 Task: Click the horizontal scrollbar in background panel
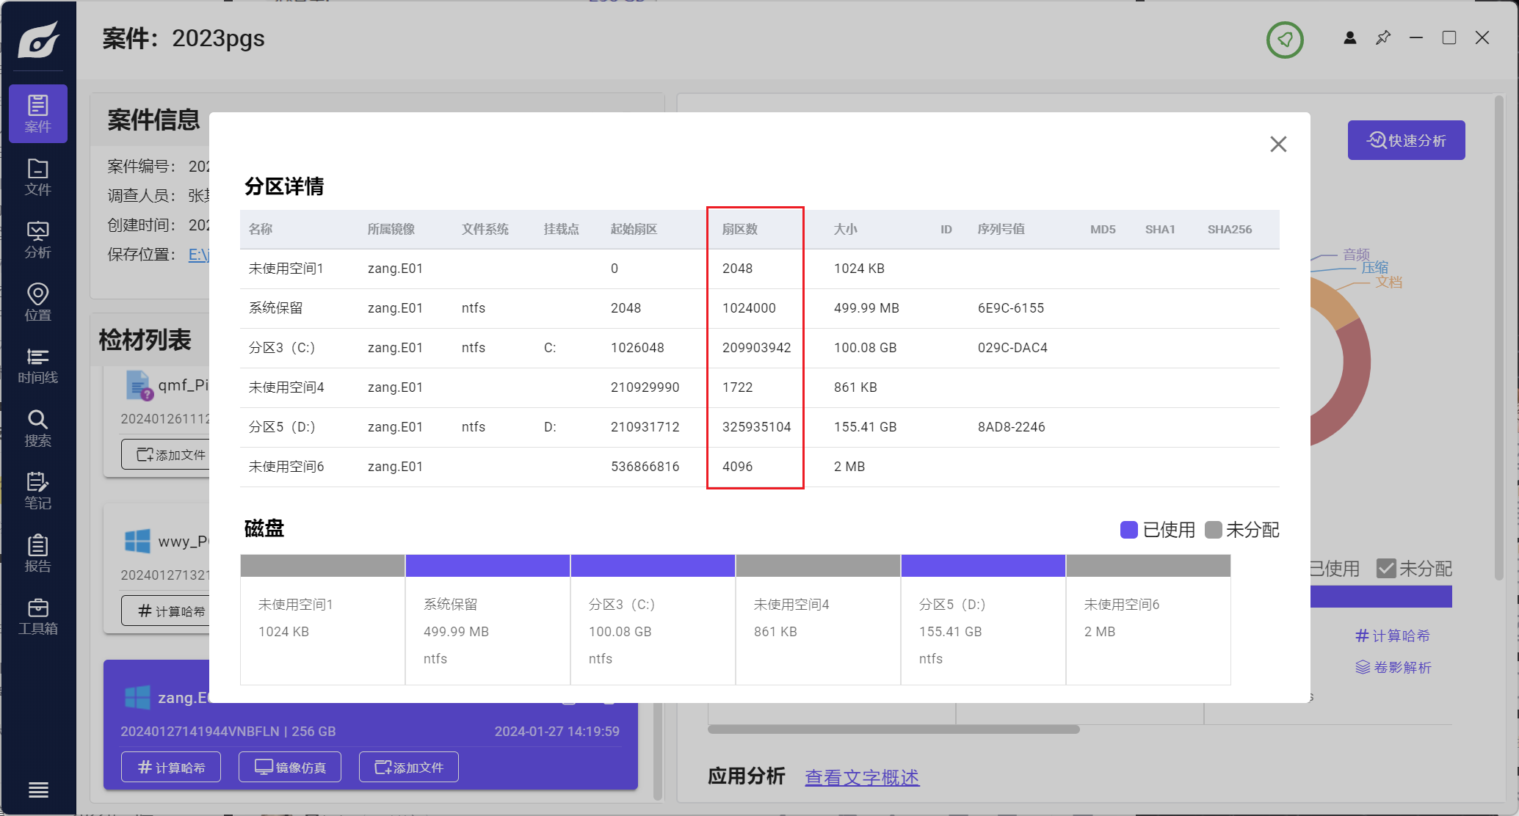[x=893, y=729]
